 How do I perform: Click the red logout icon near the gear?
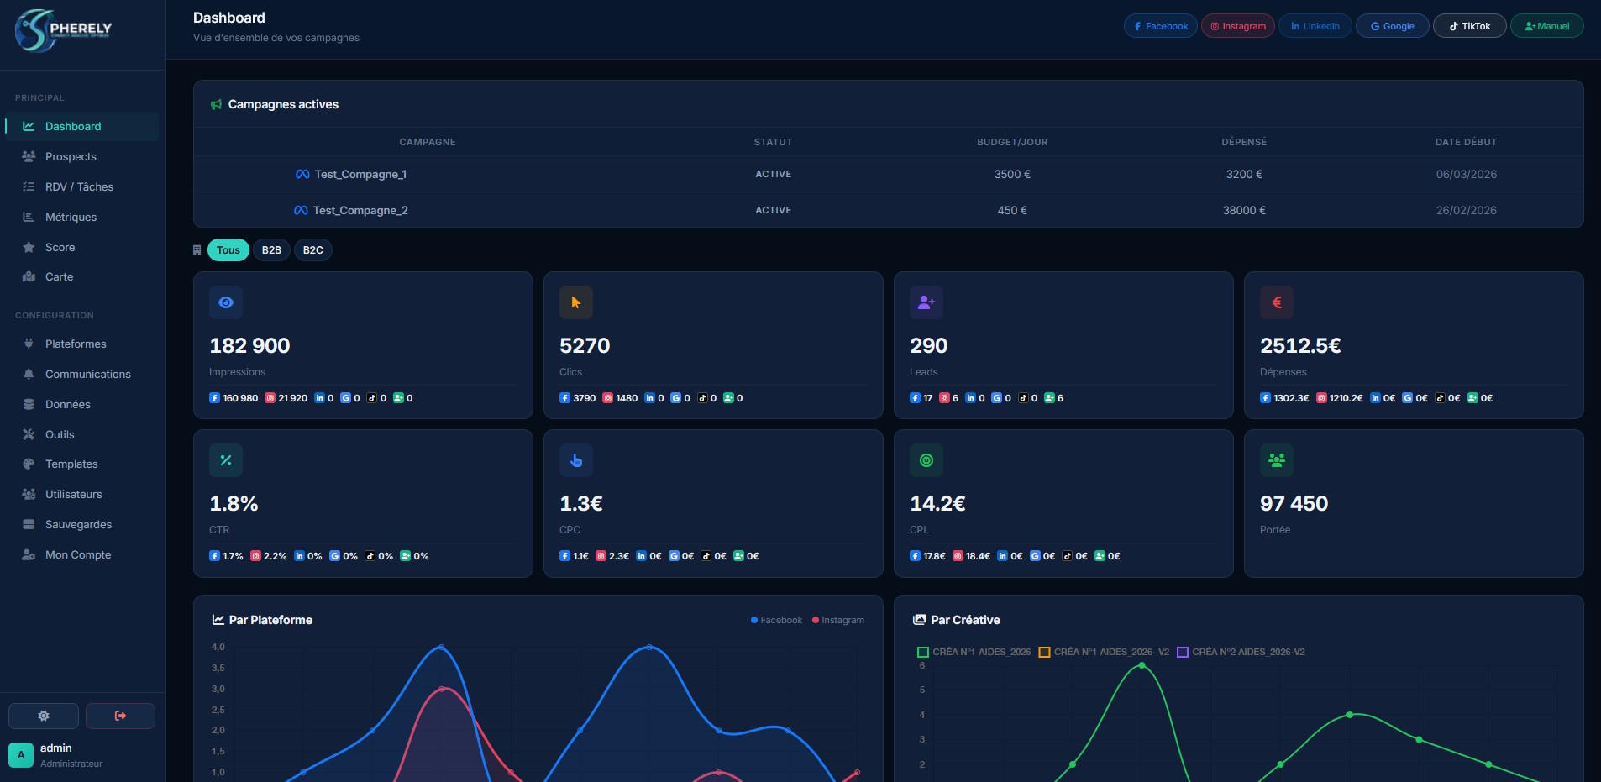point(119,715)
